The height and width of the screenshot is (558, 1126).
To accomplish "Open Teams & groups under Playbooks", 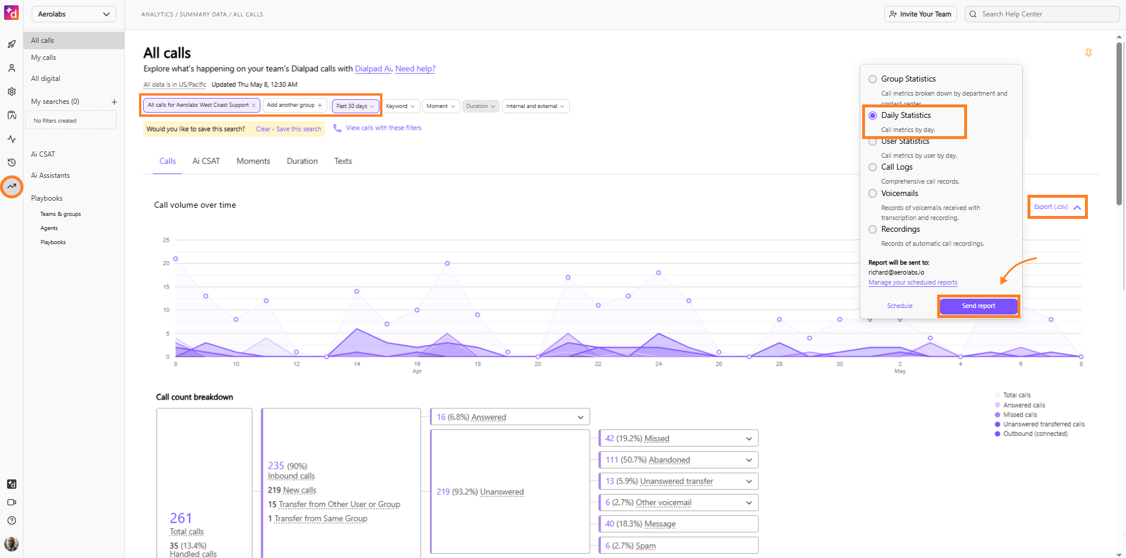I will tap(60, 214).
